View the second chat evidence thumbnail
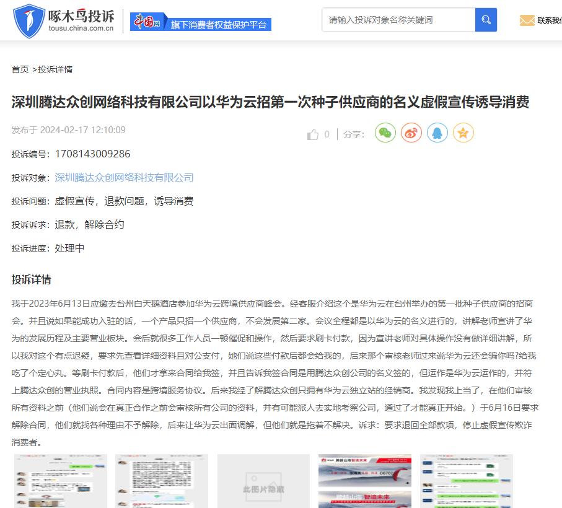The image size is (562, 508). (162, 481)
